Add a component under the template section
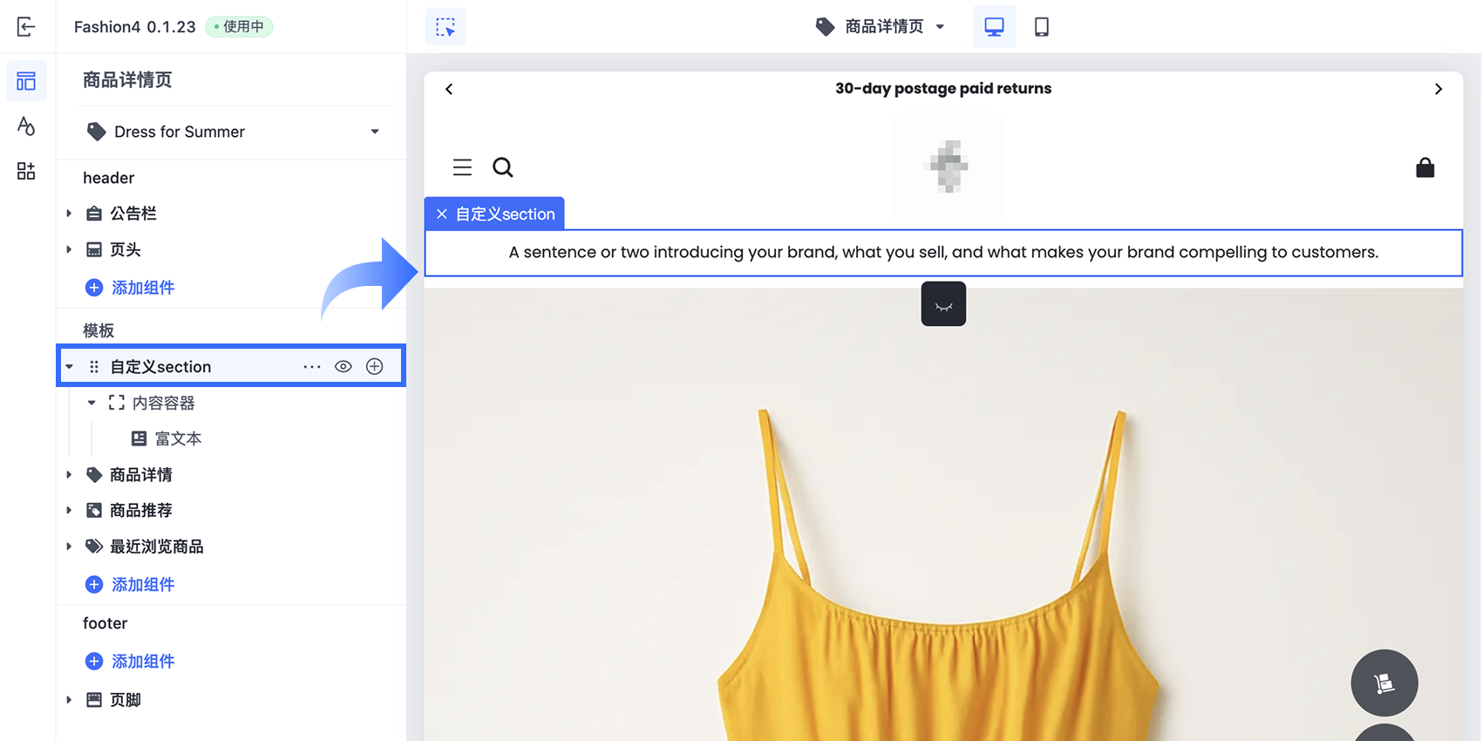 pos(130,585)
